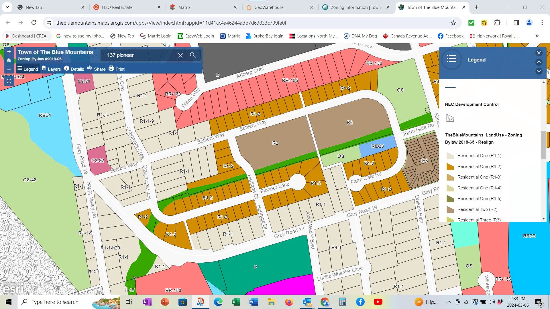Clear the '137 pioneer' search text

point(180,55)
